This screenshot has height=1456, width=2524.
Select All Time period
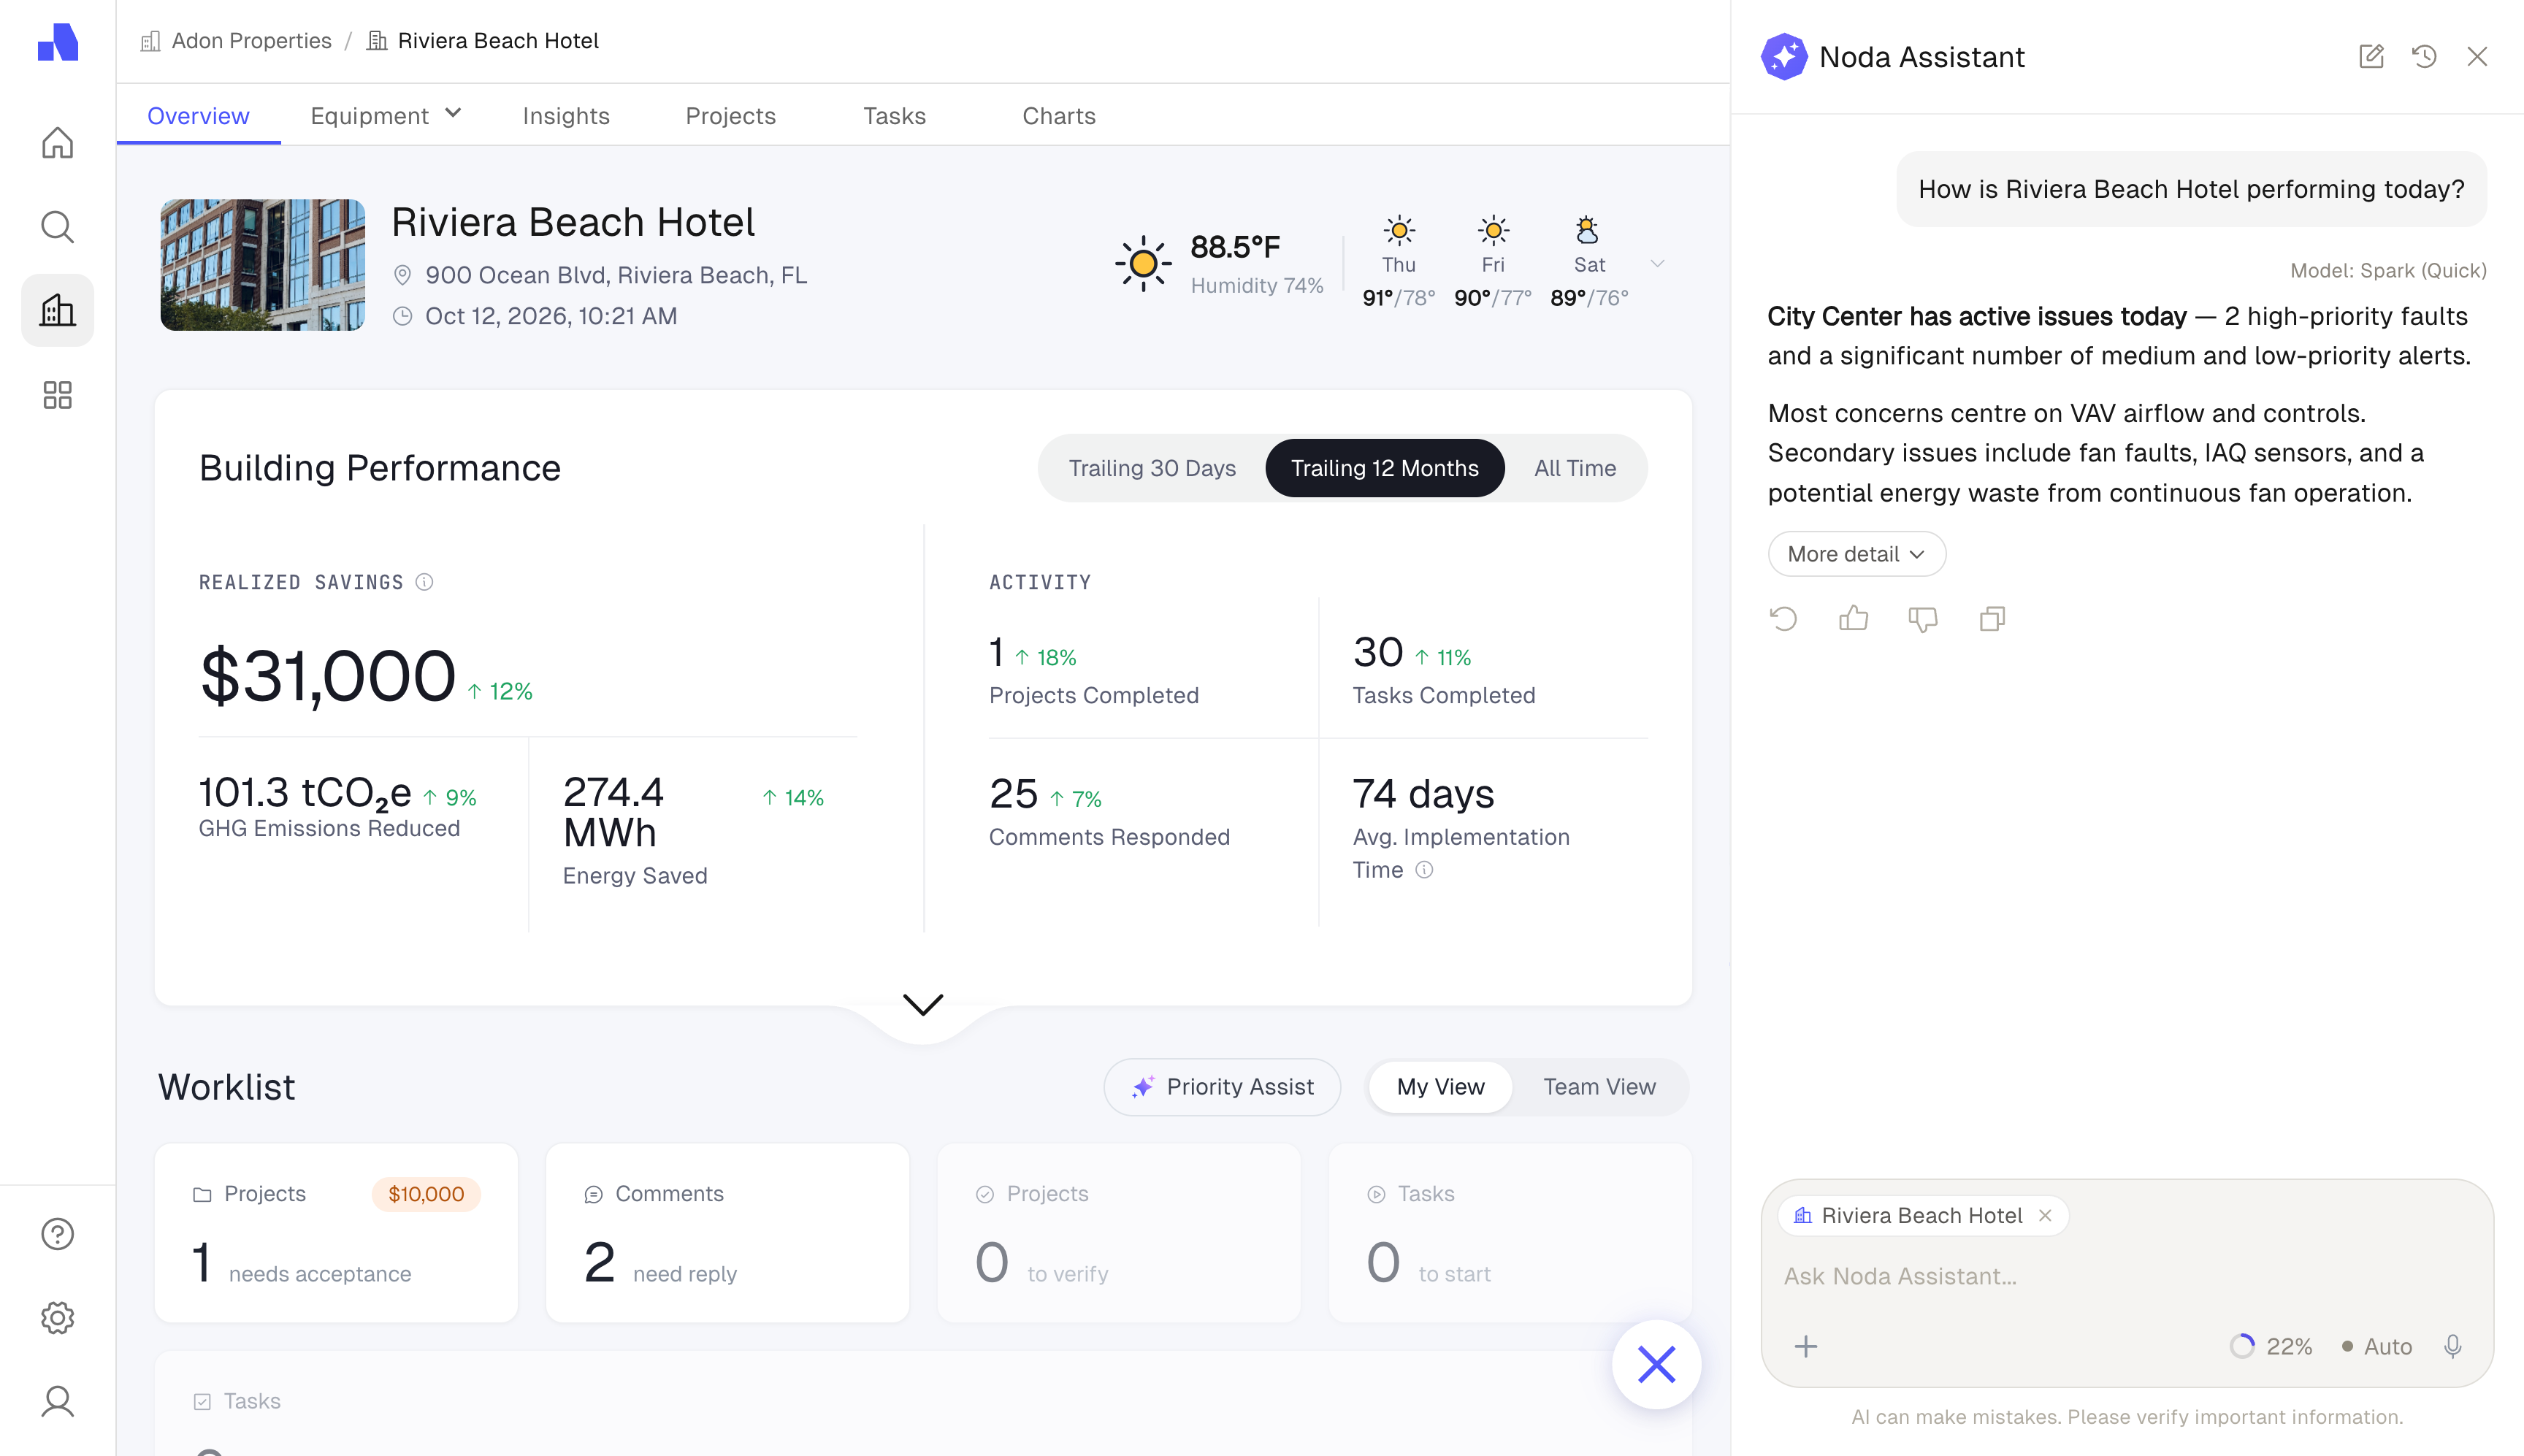pos(1575,468)
